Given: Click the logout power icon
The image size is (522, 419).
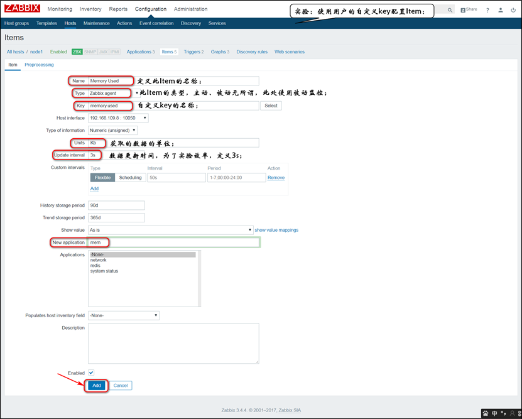Looking at the screenshot, I should coord(513,10).
